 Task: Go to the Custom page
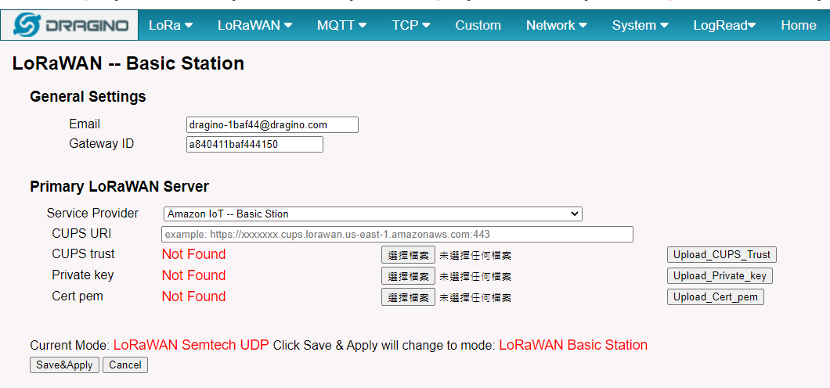click(478, 25)
